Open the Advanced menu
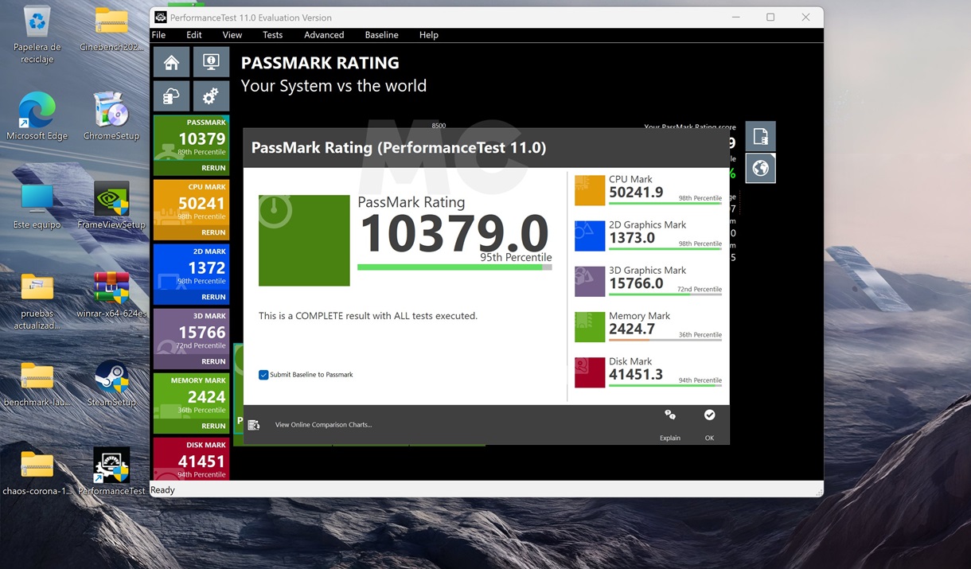Screen dimensions: 971x569 coord(324,35)
